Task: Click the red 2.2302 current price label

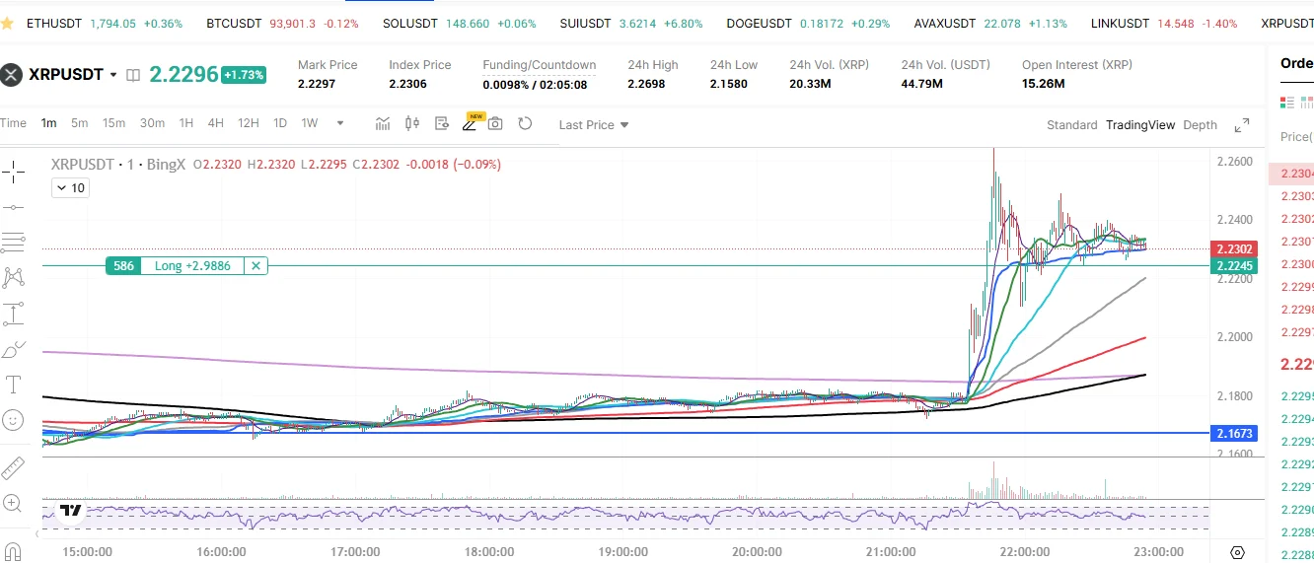Action: 1235,248
